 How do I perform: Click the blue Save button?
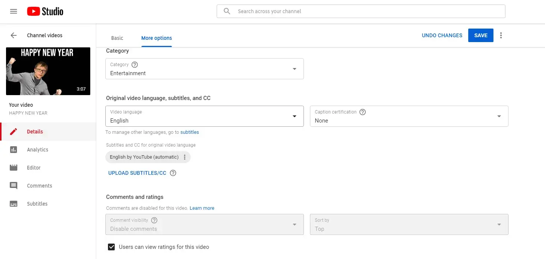coord(480,35)
